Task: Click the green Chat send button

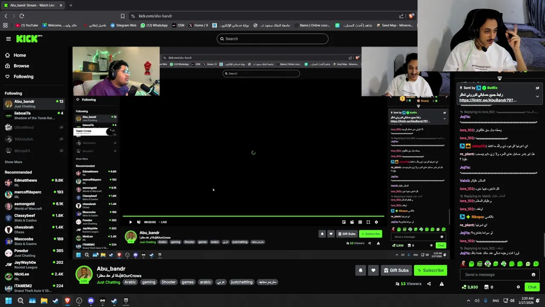Action: coord(532,287)
